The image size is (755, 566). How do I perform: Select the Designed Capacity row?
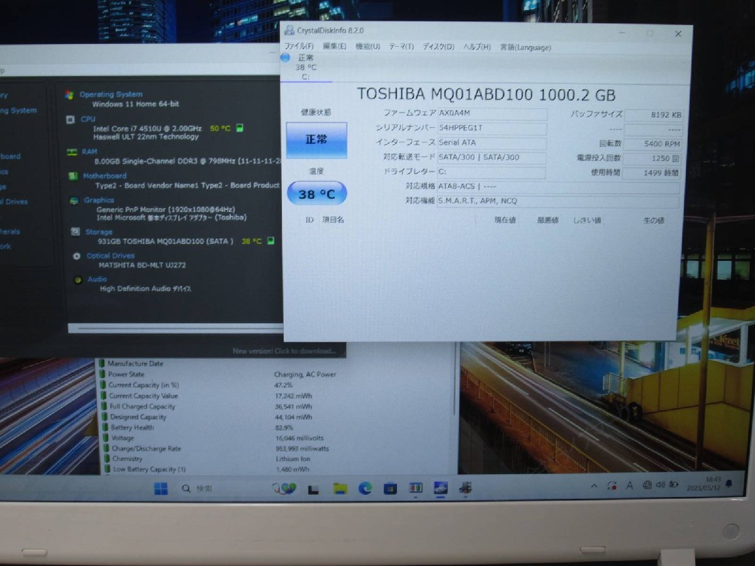[277, 417]
